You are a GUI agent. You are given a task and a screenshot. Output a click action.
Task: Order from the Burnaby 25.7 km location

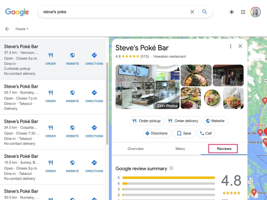pyautogui.click(x=50, y=96)
